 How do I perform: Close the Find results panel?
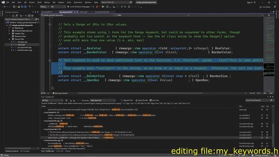point(273,97)
